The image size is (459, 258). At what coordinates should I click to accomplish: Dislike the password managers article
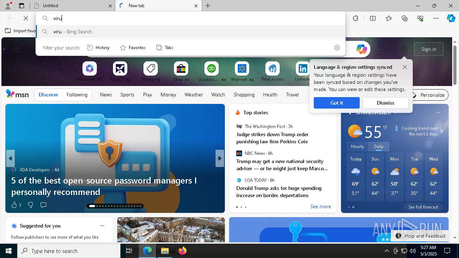[30, 205]
